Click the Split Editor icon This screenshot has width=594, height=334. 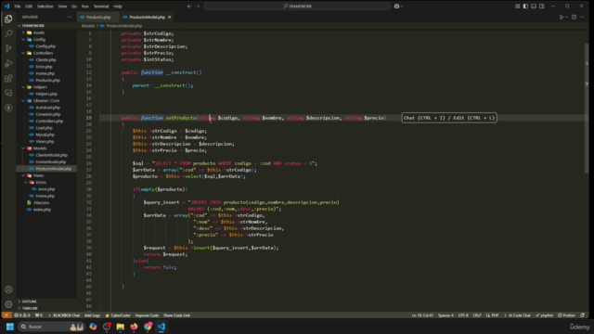[x=574, y=17]
